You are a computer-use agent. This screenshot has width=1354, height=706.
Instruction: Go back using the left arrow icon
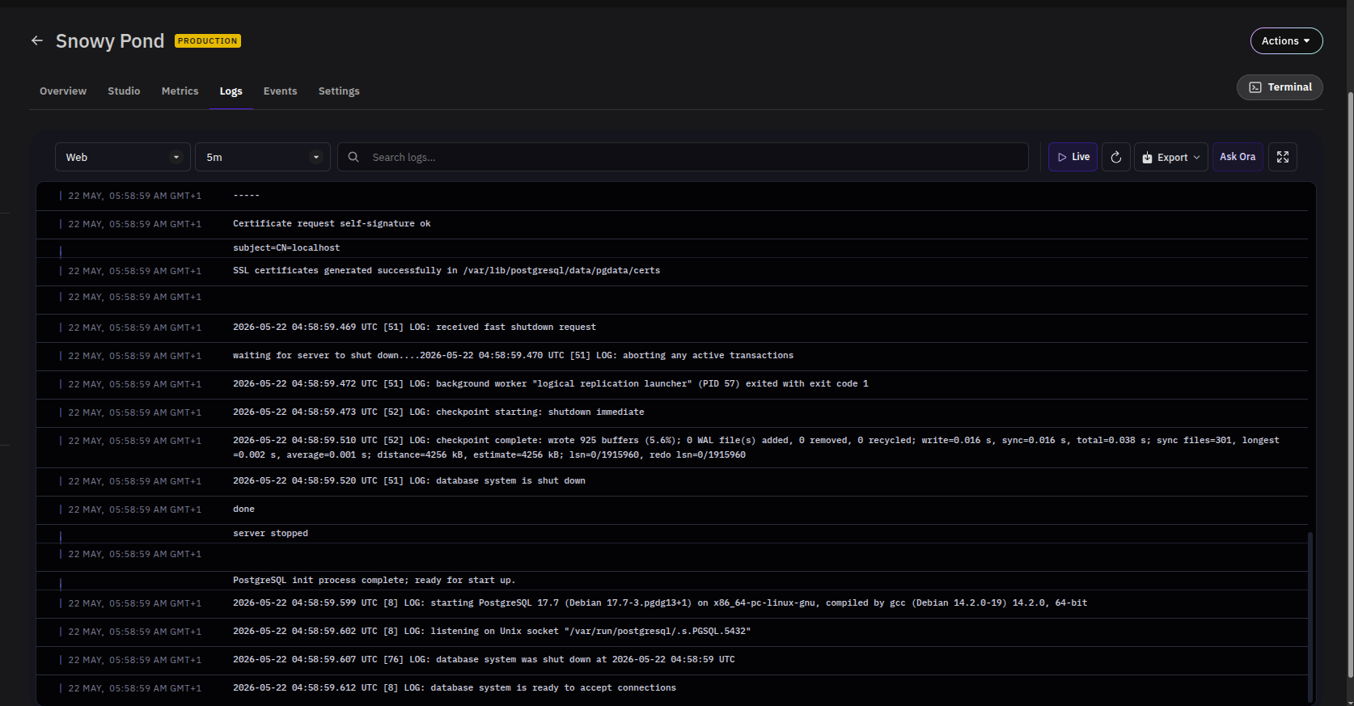(37, 40)
